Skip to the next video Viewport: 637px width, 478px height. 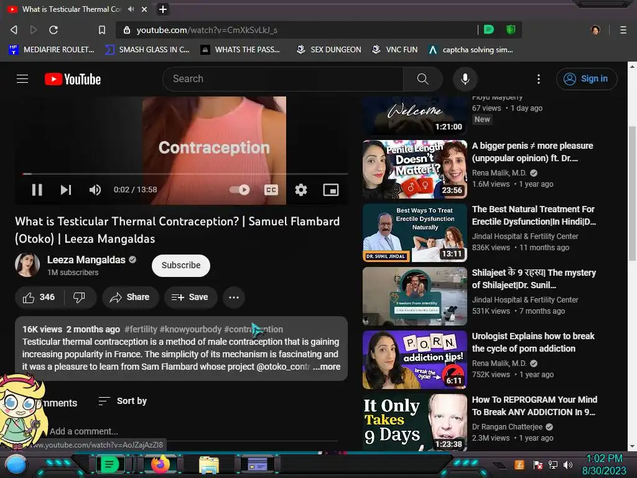click(x=66, y=190)
